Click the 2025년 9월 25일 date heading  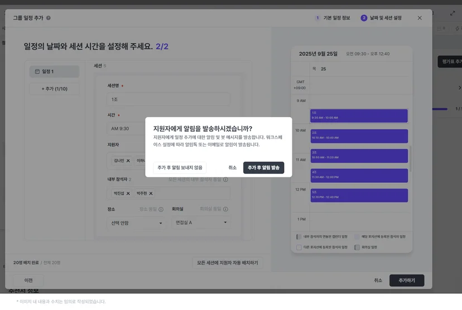(318, 54)
